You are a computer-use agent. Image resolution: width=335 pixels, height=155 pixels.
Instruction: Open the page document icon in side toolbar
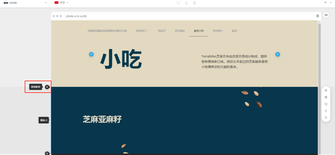click(x=326, y=104)
